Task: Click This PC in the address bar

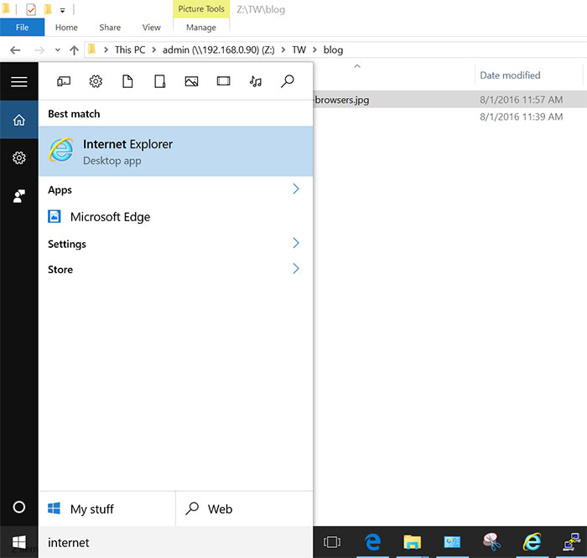Action: point(129,49)
